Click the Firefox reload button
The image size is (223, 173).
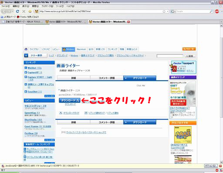17,11
